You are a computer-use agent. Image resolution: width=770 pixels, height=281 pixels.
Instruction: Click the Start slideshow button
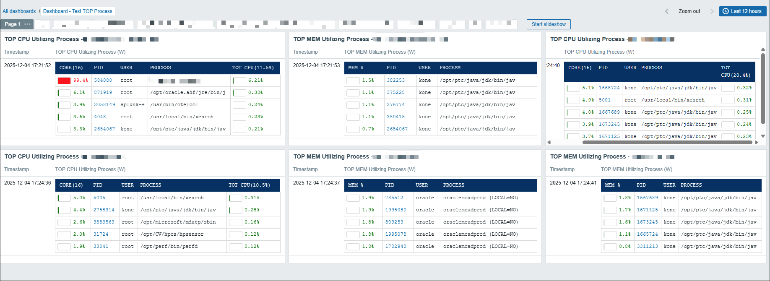(x=548, y=24)
